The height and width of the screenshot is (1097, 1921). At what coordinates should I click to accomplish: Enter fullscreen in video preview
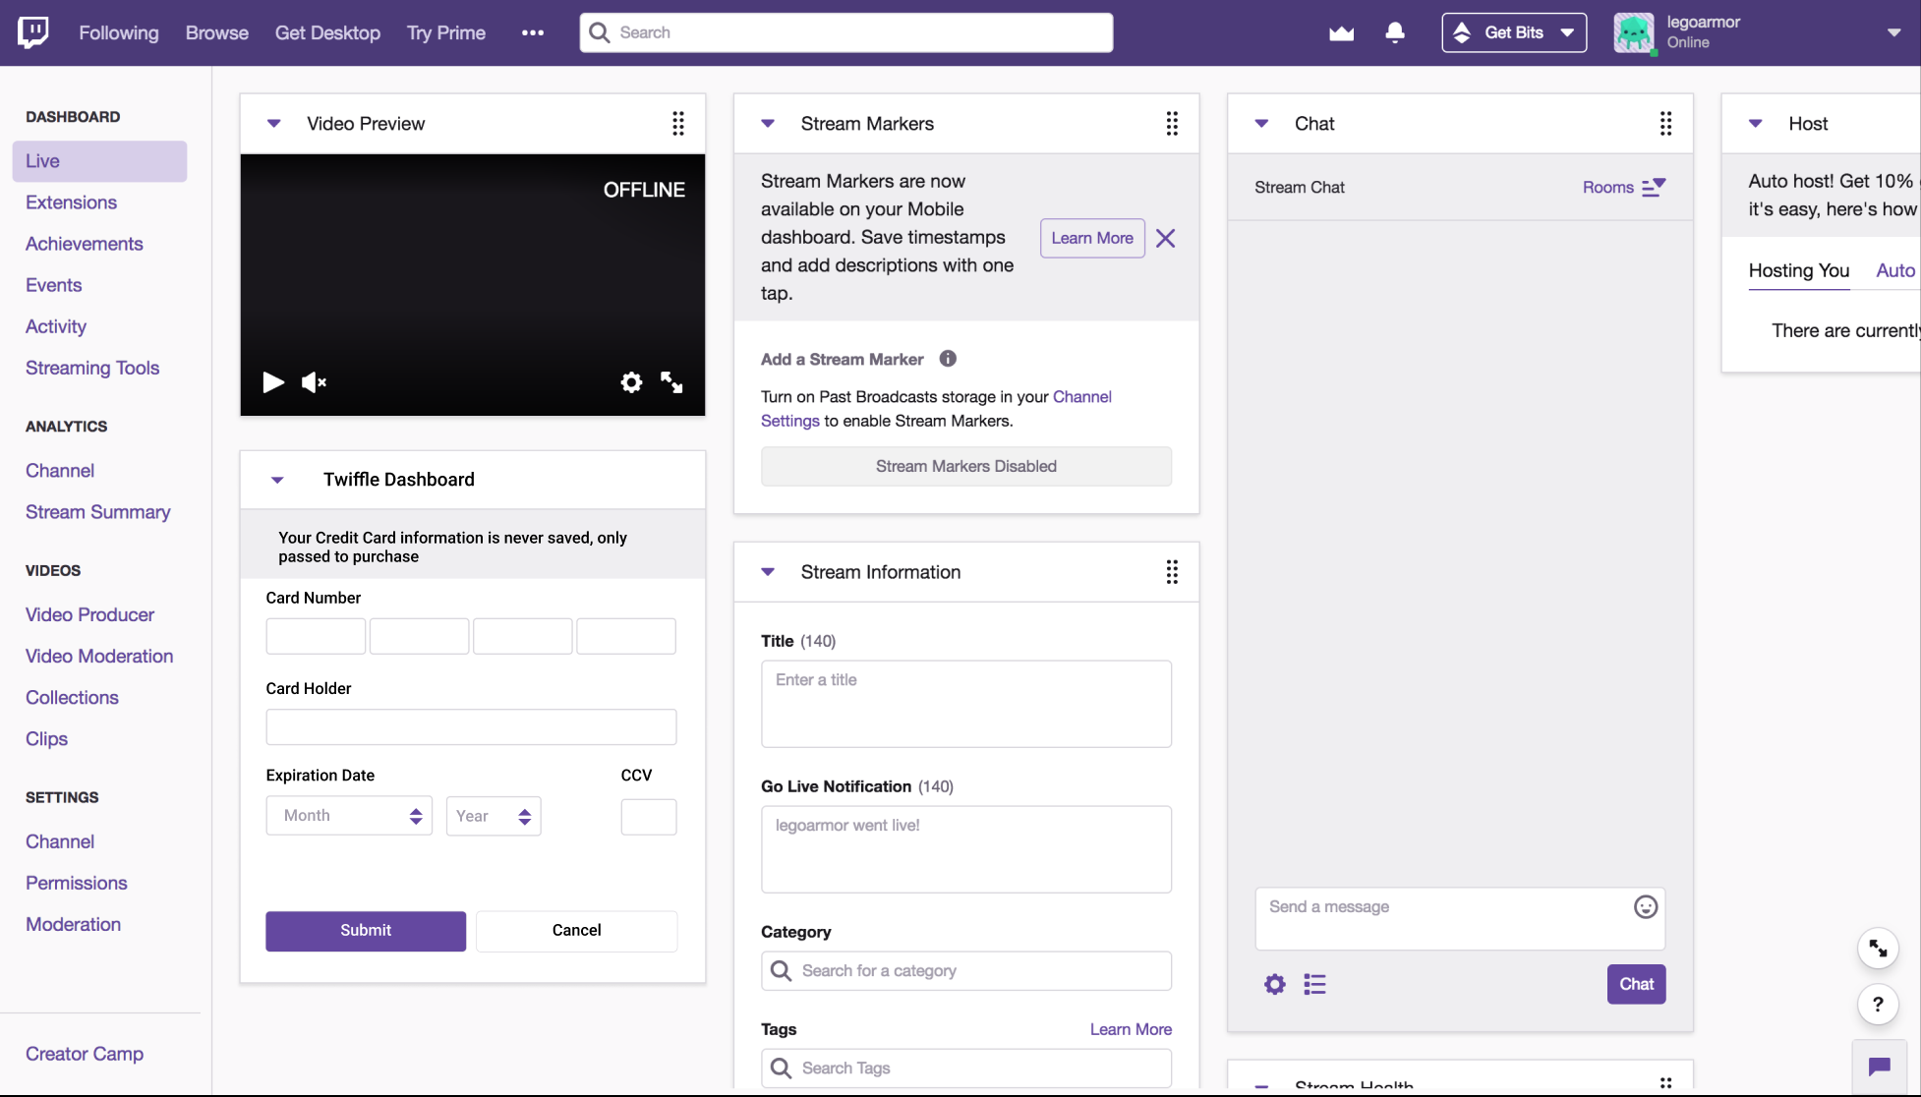(671, 382)
